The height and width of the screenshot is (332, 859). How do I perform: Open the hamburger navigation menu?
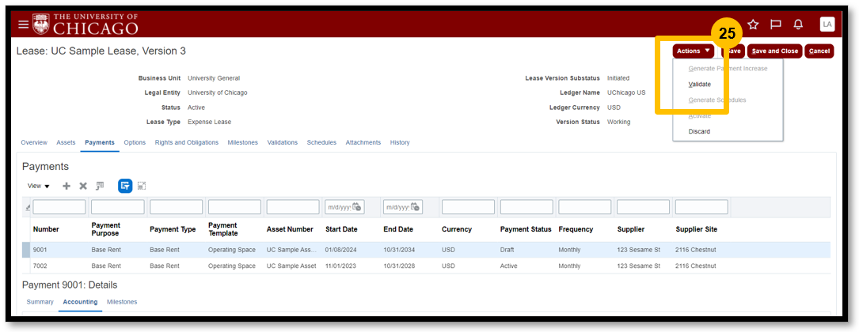23,25
